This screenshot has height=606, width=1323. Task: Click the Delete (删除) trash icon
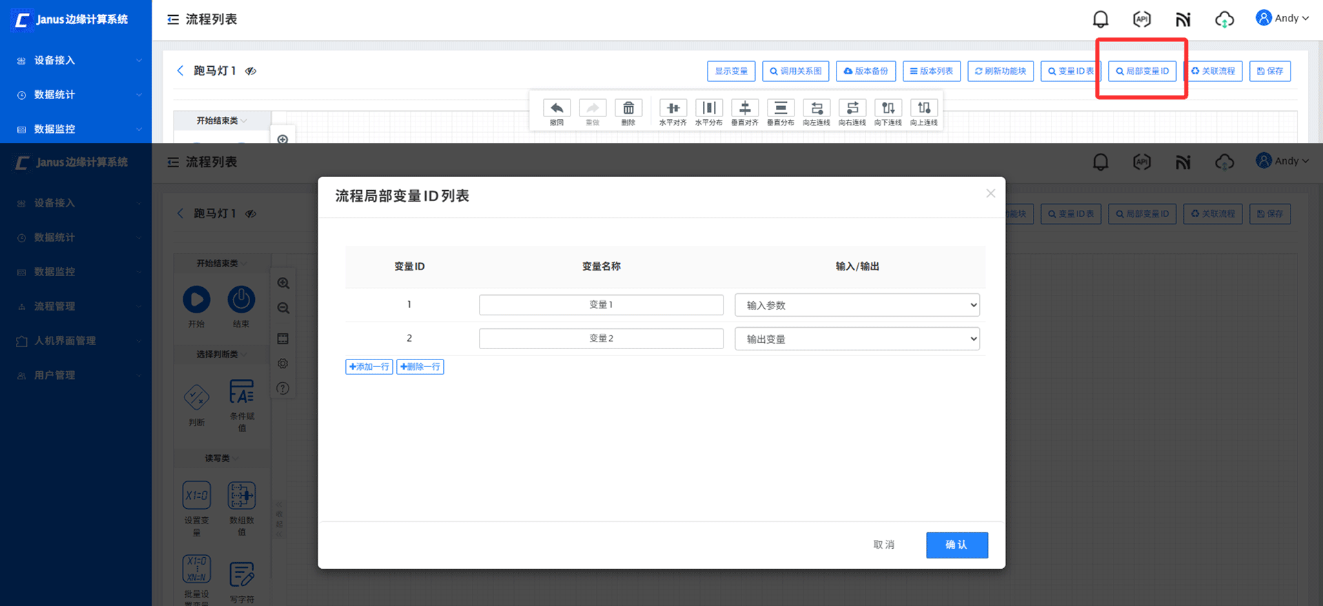tap(628, 109)
